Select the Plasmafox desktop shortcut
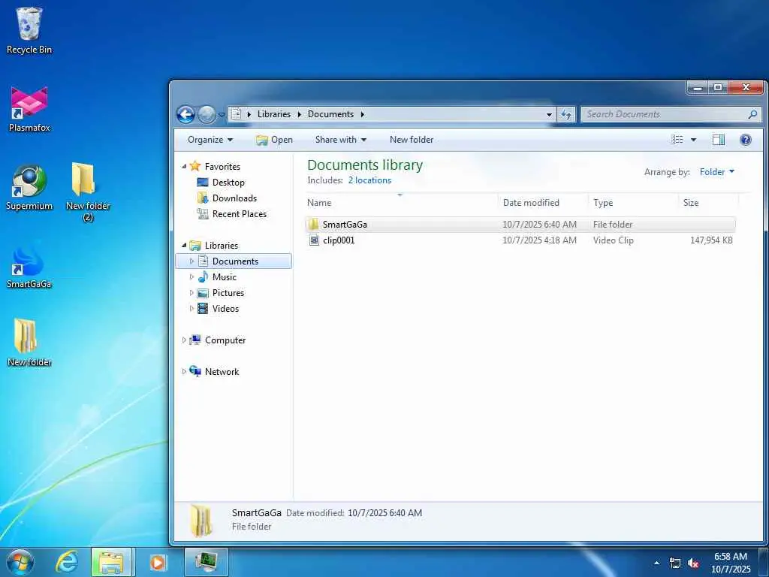769x577 pixels. click(29, 109)
